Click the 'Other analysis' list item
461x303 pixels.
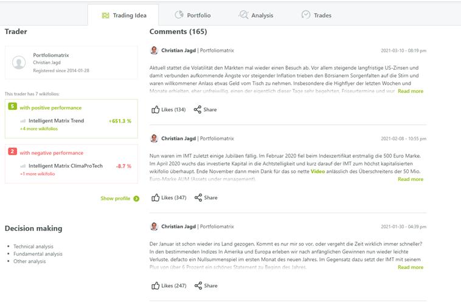coord(29,261)
